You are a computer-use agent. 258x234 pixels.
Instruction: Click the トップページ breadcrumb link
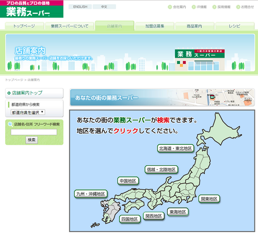coord(14,80)
